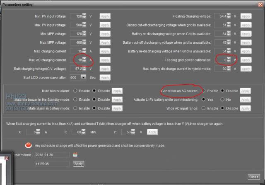Image resolution: width=265 pixels, height=185 pixels.
Task: Apply the system time setting
Action: 78,164
